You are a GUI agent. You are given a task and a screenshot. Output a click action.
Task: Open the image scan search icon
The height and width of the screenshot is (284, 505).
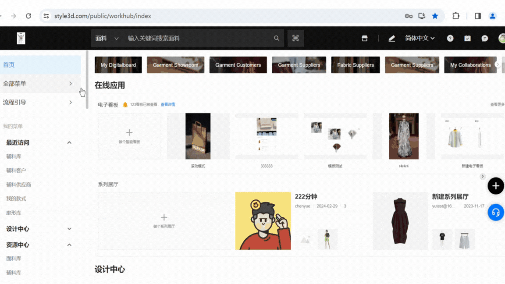point(295,39)
